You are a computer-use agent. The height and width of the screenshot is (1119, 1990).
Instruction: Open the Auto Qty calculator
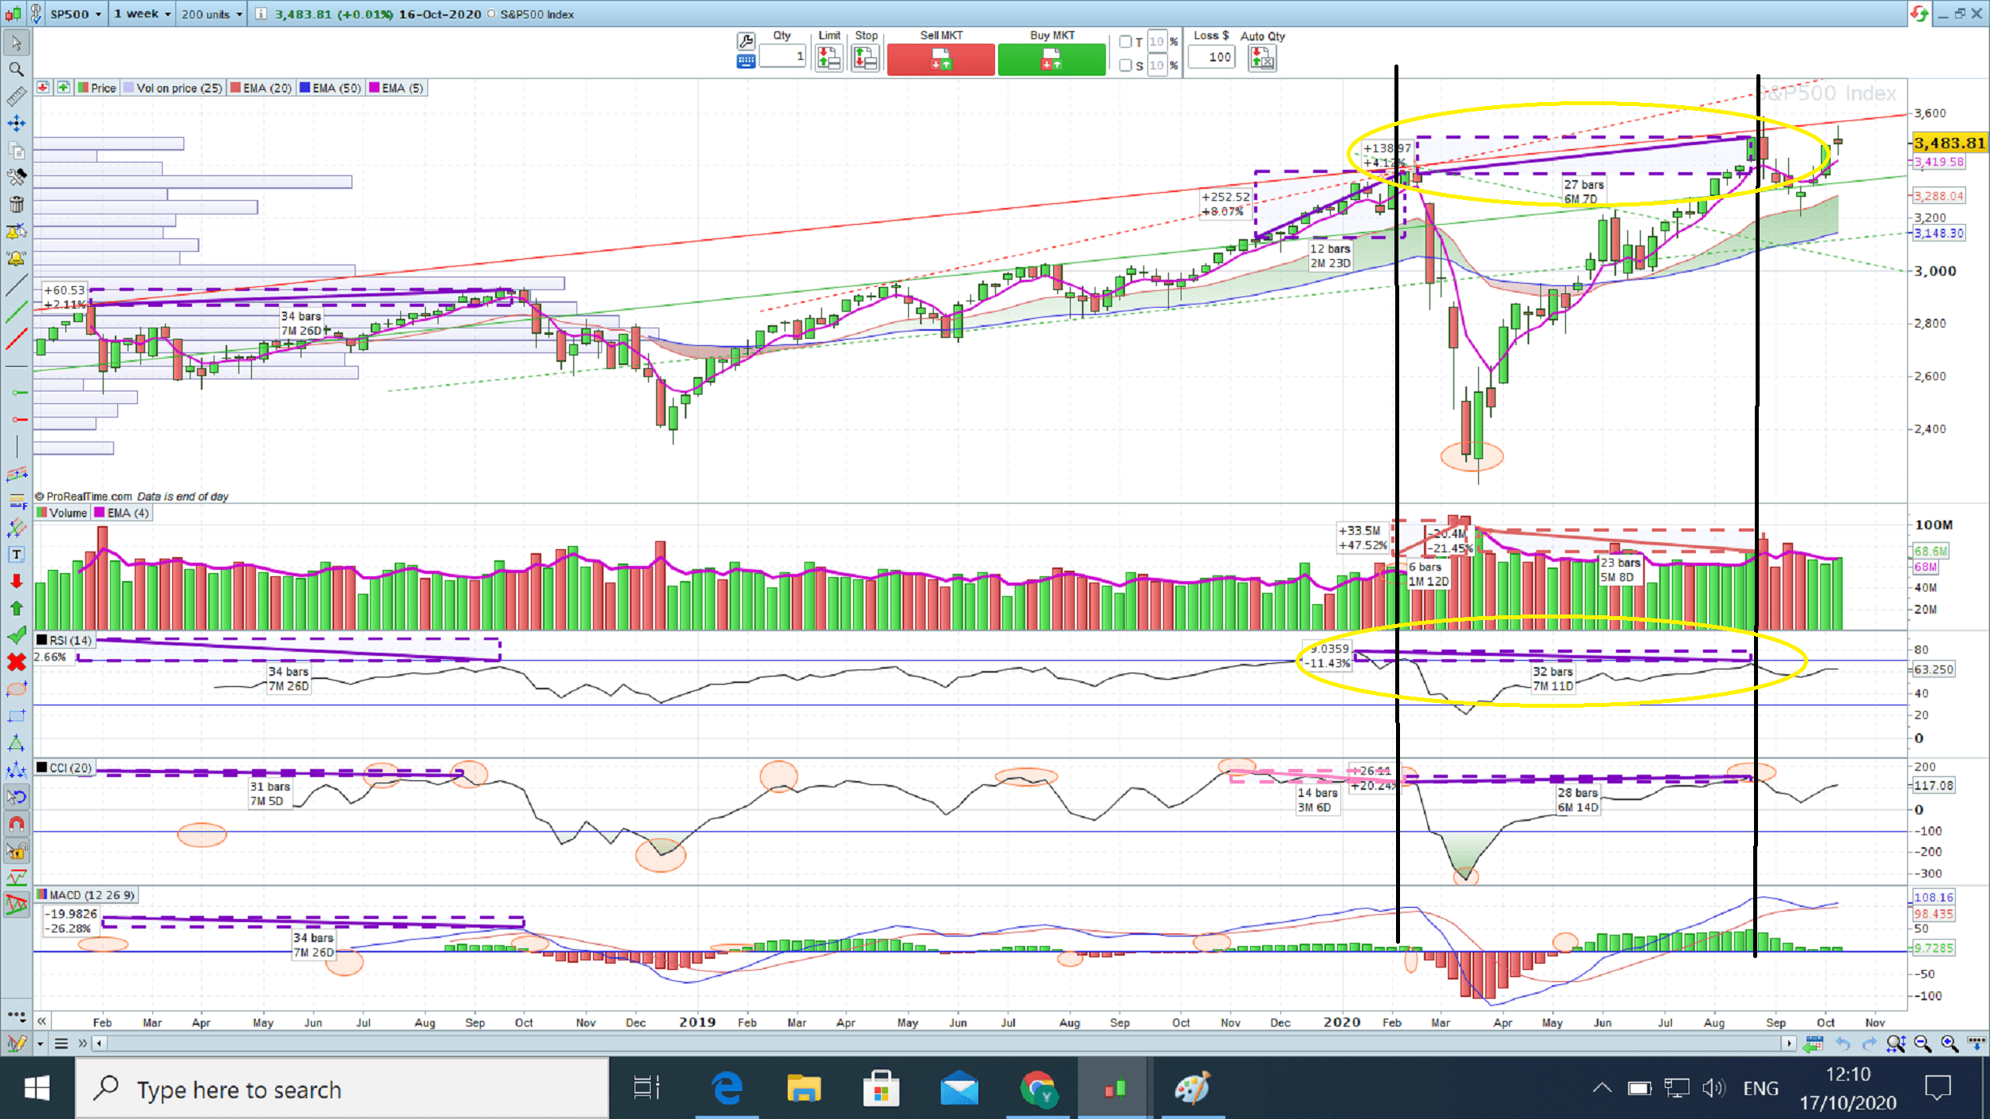click(x=1262, y=57)
